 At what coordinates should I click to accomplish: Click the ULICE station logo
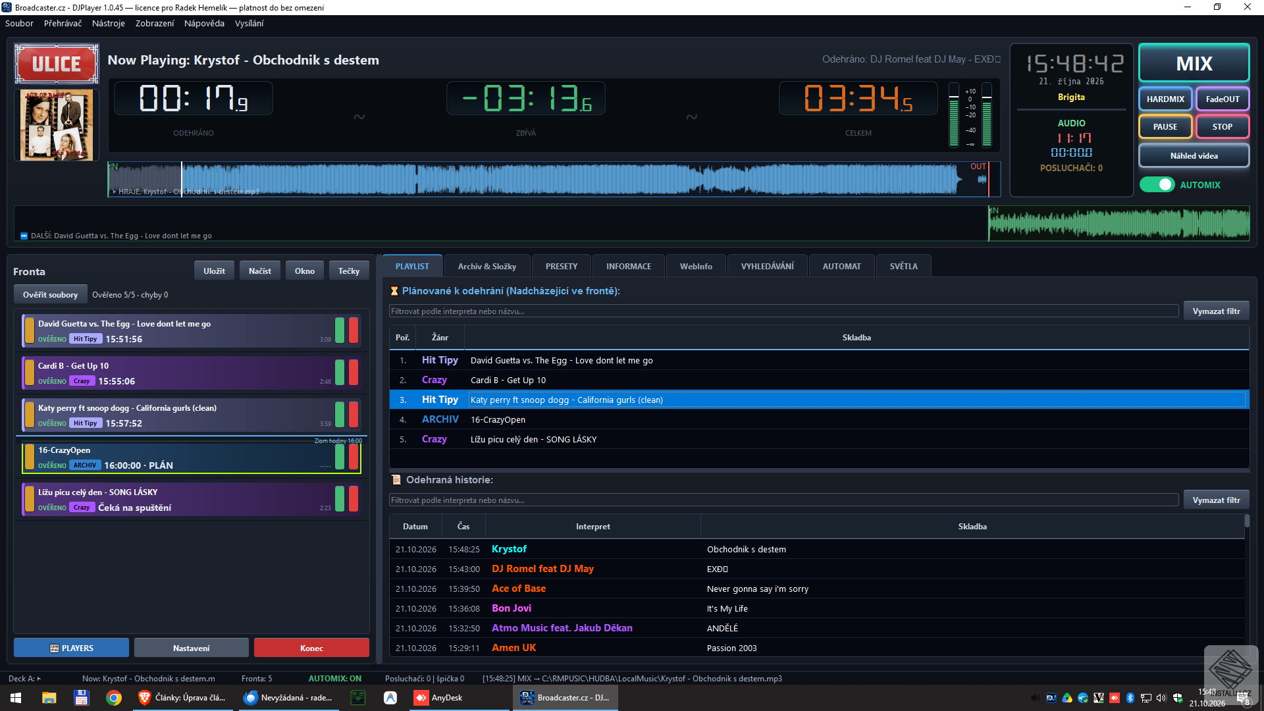pos(57,64)
